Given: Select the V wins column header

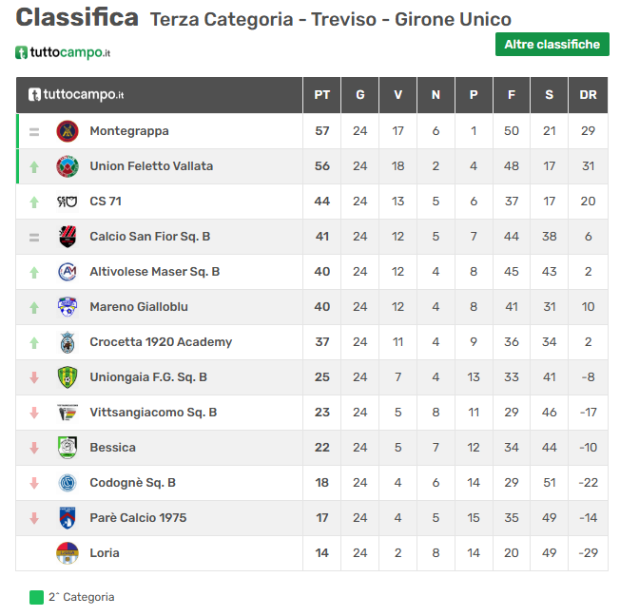Looking at the screenshot, I should point(397,95).
